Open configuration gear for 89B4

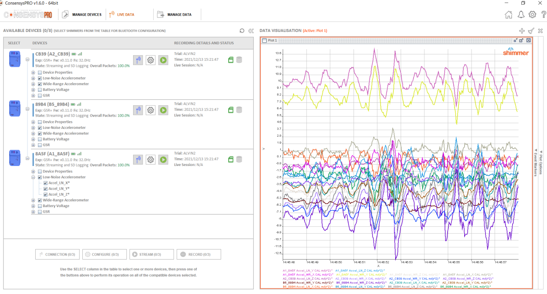(150, 110)
